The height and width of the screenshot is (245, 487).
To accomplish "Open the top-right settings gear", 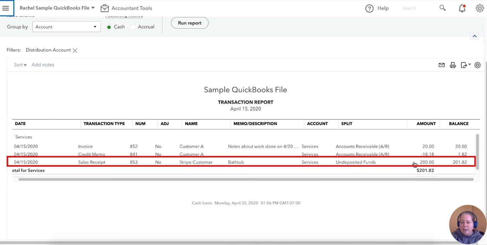I will 480,9.
